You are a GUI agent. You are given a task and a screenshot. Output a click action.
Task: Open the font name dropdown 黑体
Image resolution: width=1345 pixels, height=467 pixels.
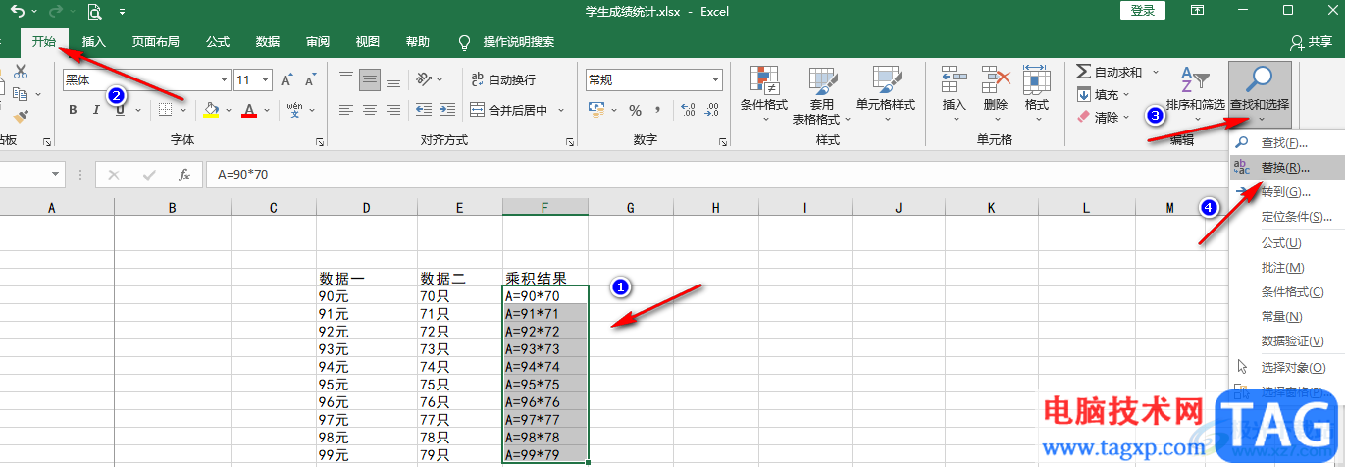225,80
